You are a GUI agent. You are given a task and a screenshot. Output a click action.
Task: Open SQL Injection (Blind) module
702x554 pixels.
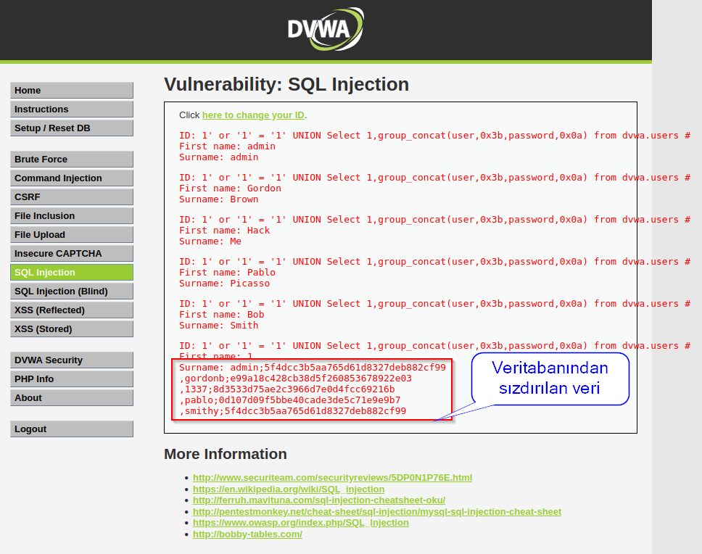point(72,292)
